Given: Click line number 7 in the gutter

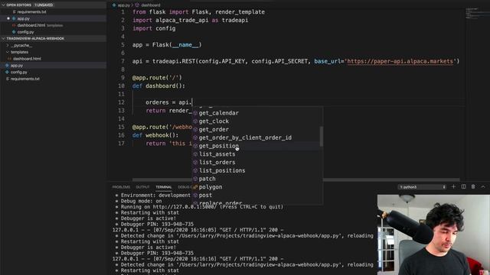Looking at the screenshot, I should (x=122, y=61).
